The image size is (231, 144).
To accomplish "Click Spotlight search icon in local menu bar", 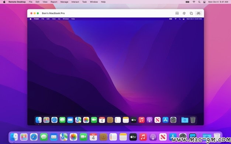I will pyautogui.click(x=199, y=2).
